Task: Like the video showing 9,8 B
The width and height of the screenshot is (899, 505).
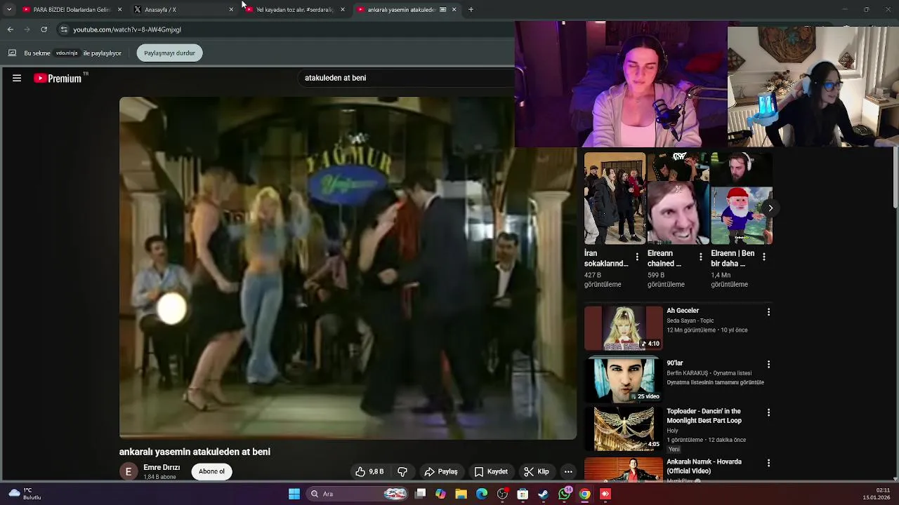Action: click(x=369, y=471)
